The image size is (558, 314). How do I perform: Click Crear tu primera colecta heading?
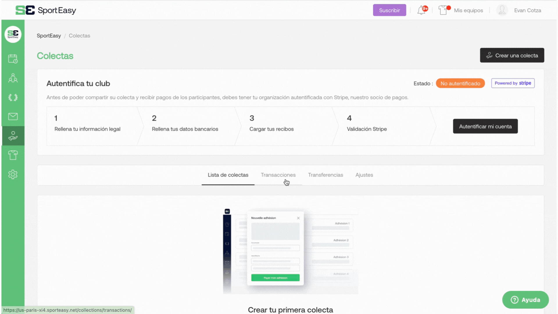[290, 310]
